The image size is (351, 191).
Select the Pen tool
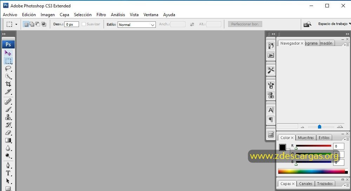click(8, 165)
